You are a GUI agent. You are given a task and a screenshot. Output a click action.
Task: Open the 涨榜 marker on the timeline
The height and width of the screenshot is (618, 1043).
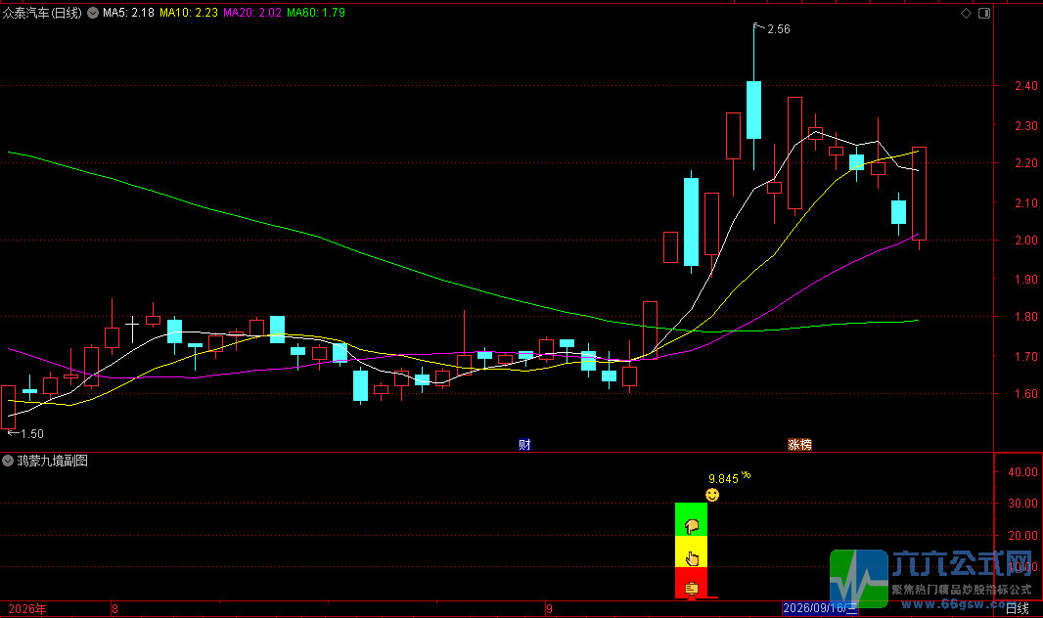point(799,445)
